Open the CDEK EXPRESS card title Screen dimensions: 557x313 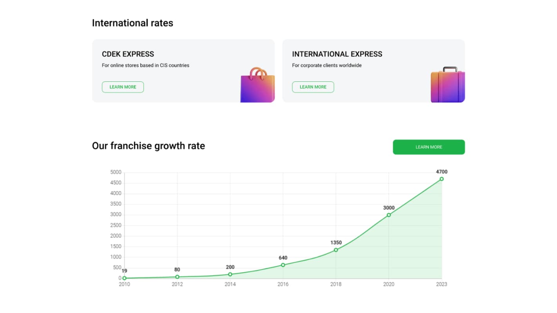tap(128, 54)
